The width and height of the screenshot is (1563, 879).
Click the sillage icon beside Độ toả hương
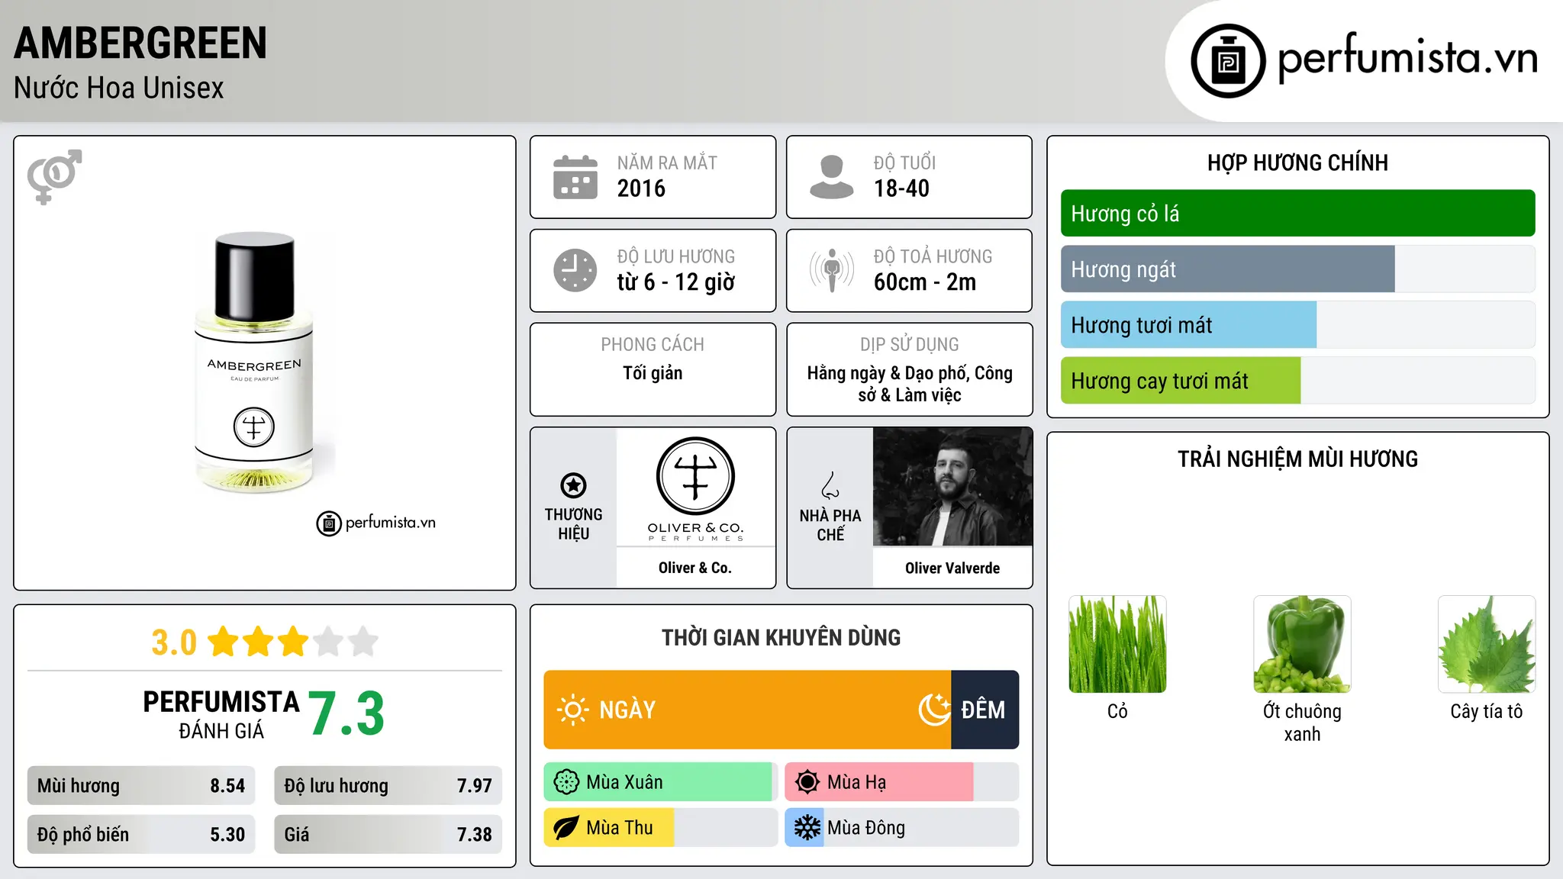831,270
